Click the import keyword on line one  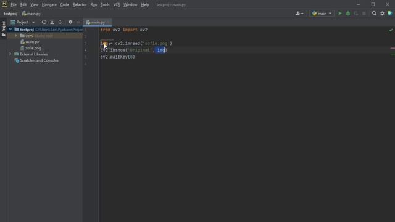130,30
